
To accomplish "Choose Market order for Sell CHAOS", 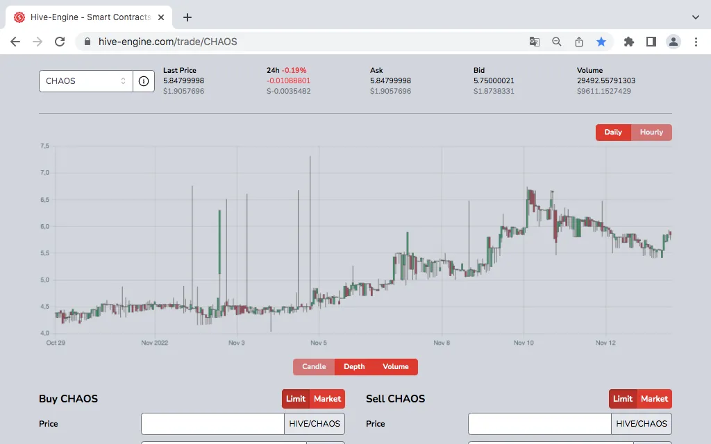I will 654,399.
